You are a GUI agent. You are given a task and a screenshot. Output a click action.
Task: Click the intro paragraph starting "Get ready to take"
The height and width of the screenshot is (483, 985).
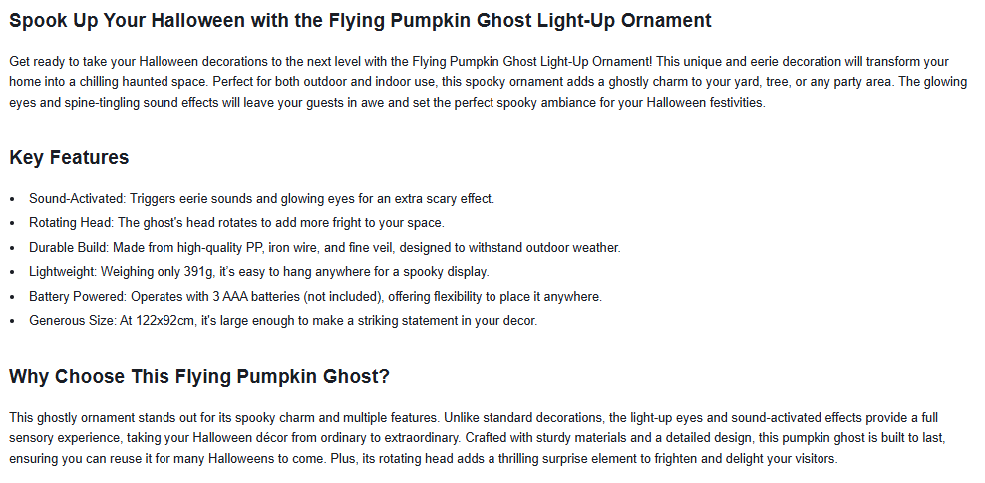489,81
